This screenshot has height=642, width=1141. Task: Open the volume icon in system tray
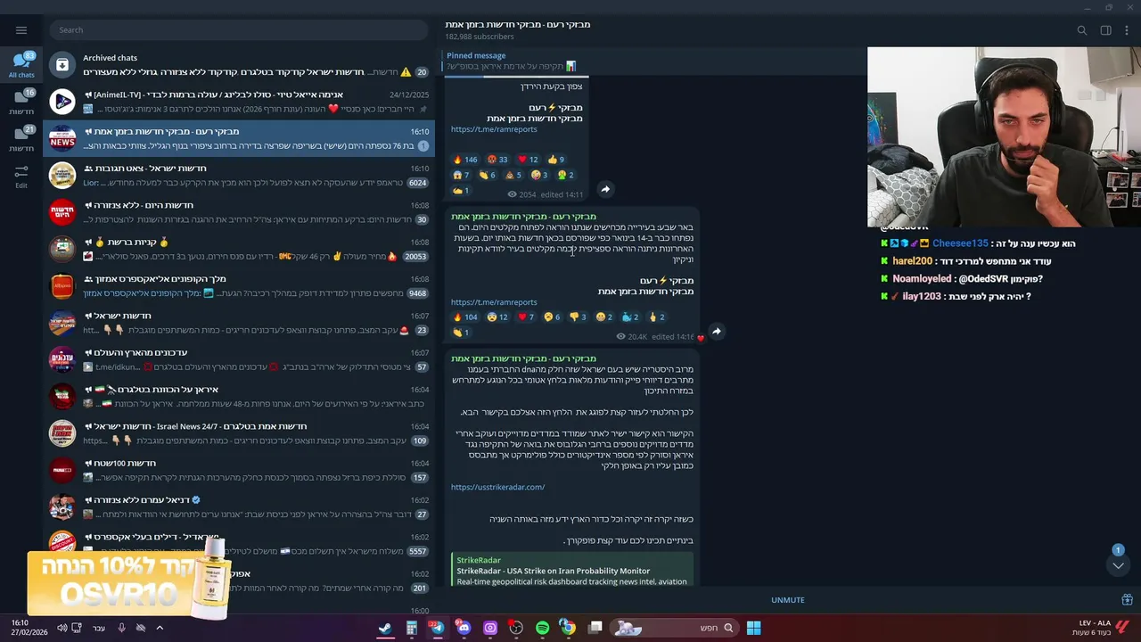click(x=62, y=628)
